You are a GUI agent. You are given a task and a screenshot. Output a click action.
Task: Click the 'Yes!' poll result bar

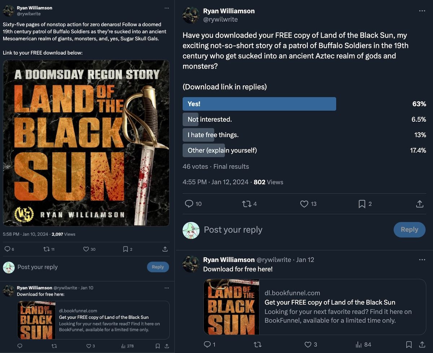259,104
